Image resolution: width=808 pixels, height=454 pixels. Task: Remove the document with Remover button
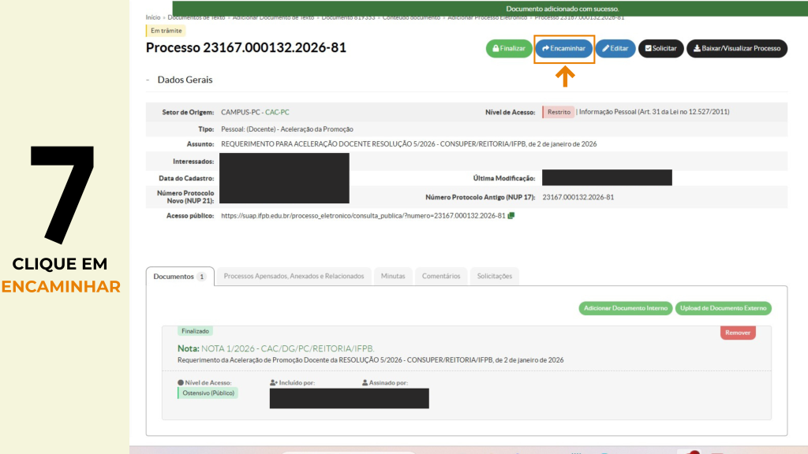(738, 333)
